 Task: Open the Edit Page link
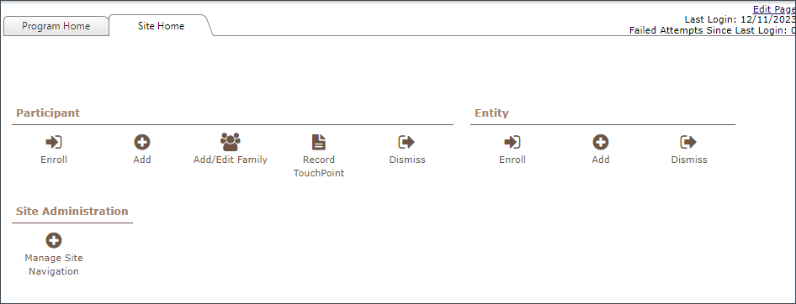click(774, 9)
